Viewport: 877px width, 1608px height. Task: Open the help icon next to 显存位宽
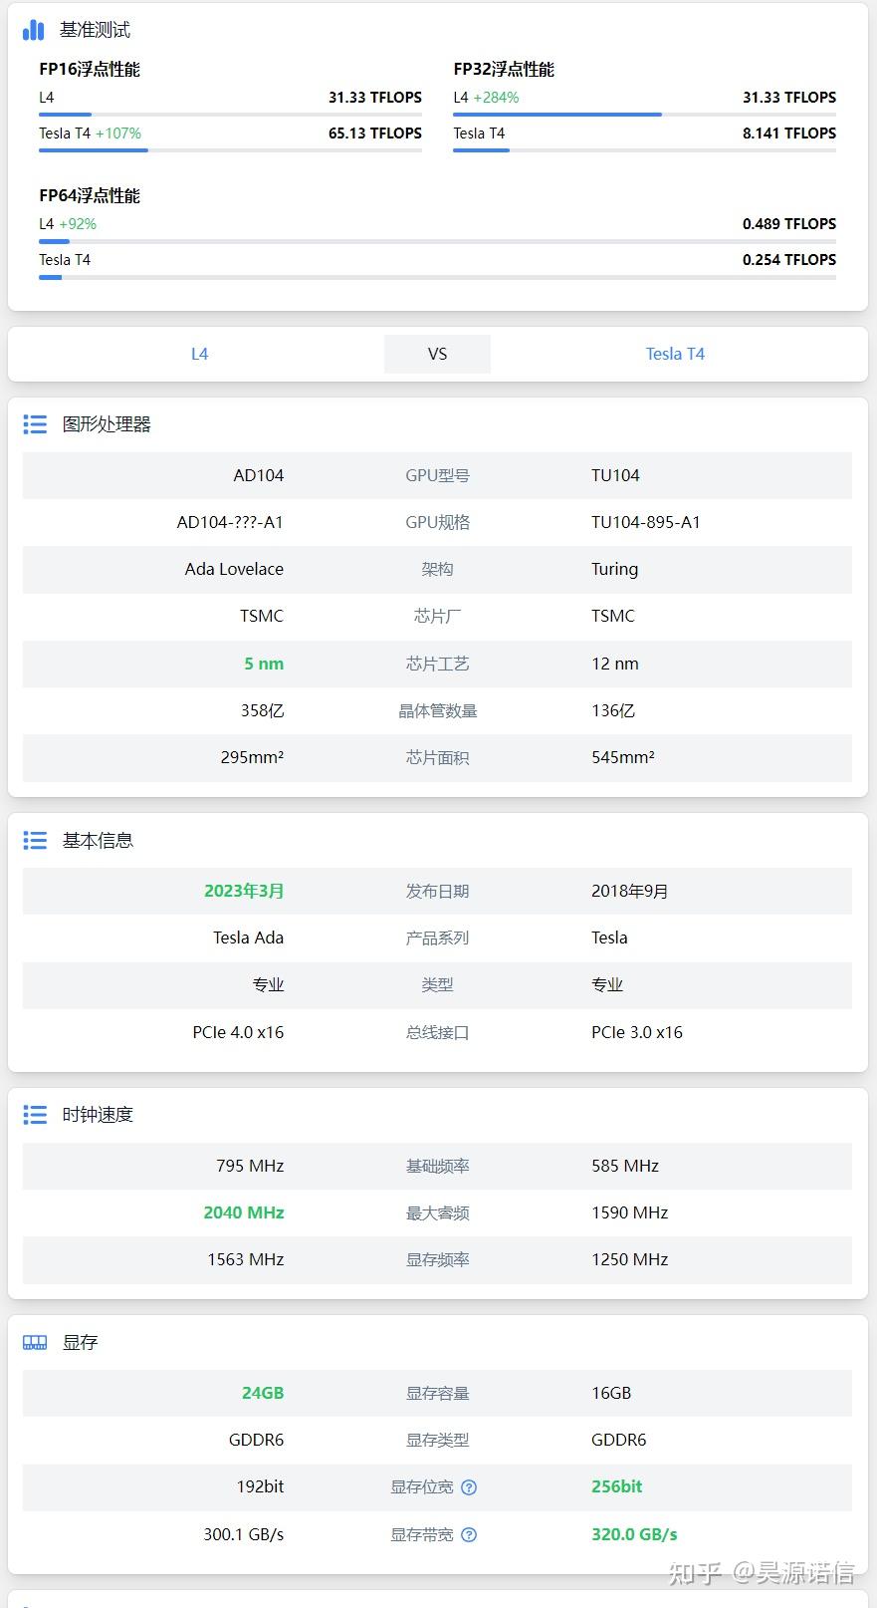469,1486
